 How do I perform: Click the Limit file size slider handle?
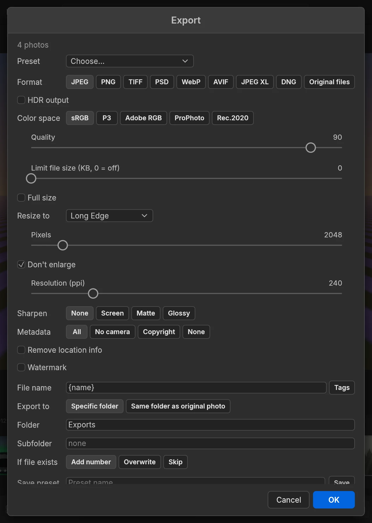coord(31,178)
